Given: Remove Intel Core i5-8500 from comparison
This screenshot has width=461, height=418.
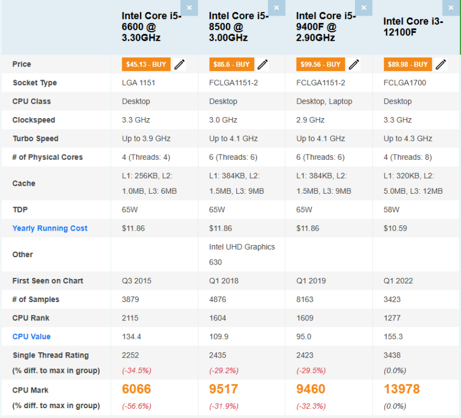Looking at the screenshot, I should (277, 7).
